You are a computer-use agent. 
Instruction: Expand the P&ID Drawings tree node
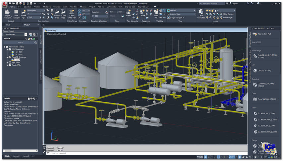8,49
